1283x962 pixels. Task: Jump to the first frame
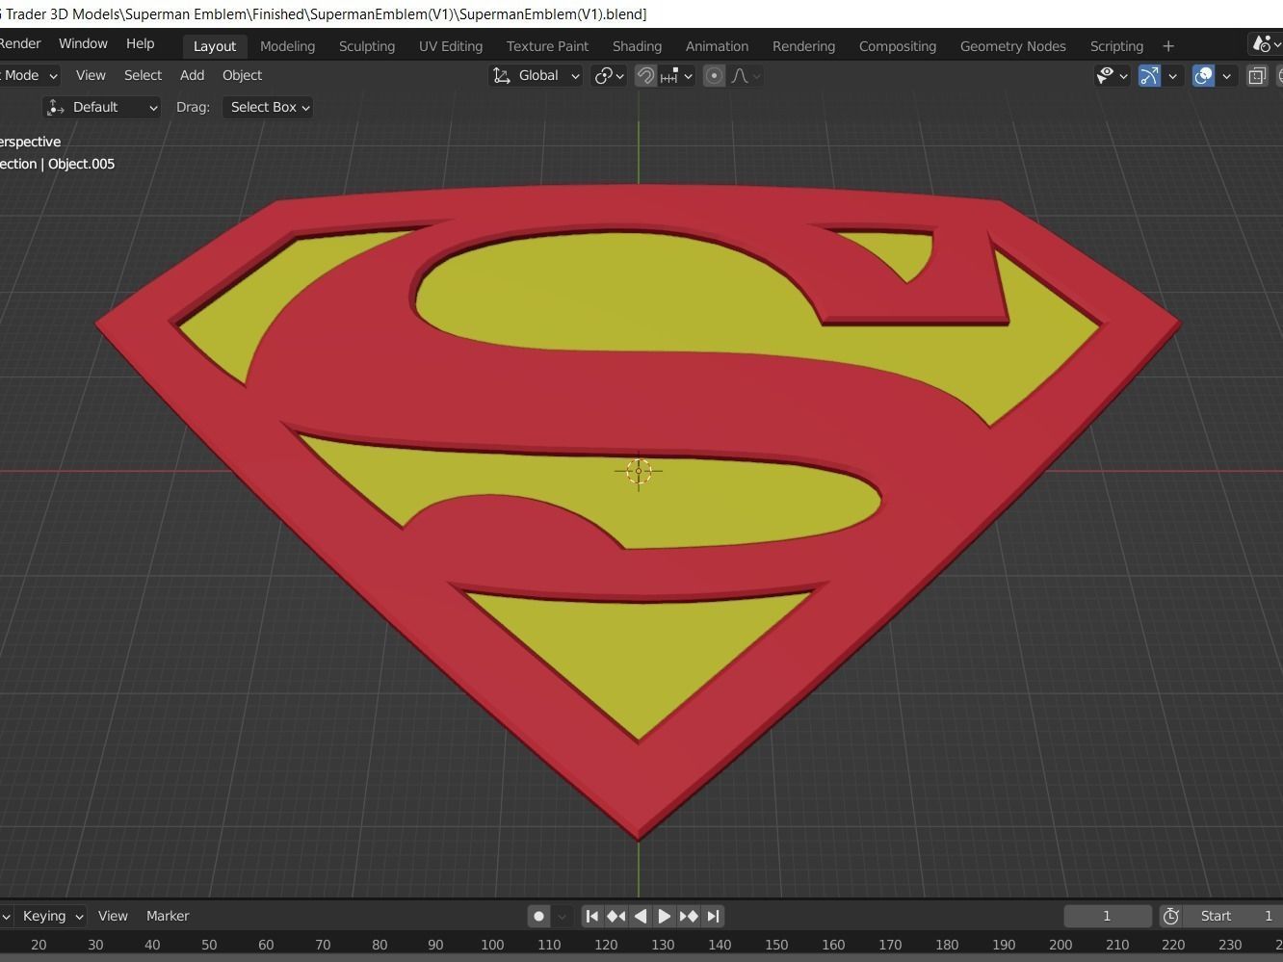592,916
